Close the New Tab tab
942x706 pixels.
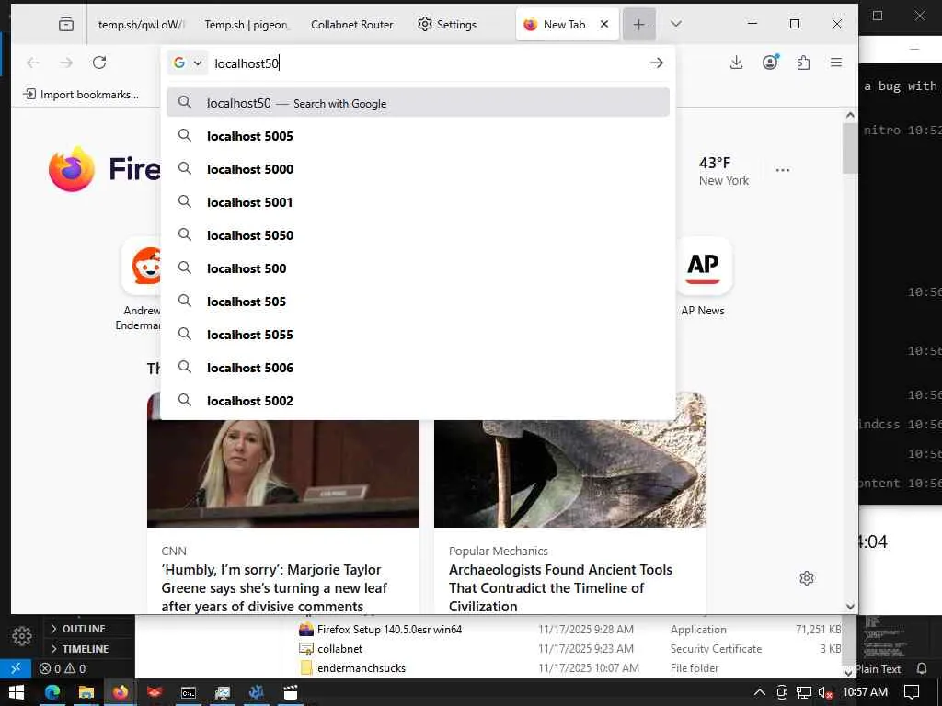(604, 24)
